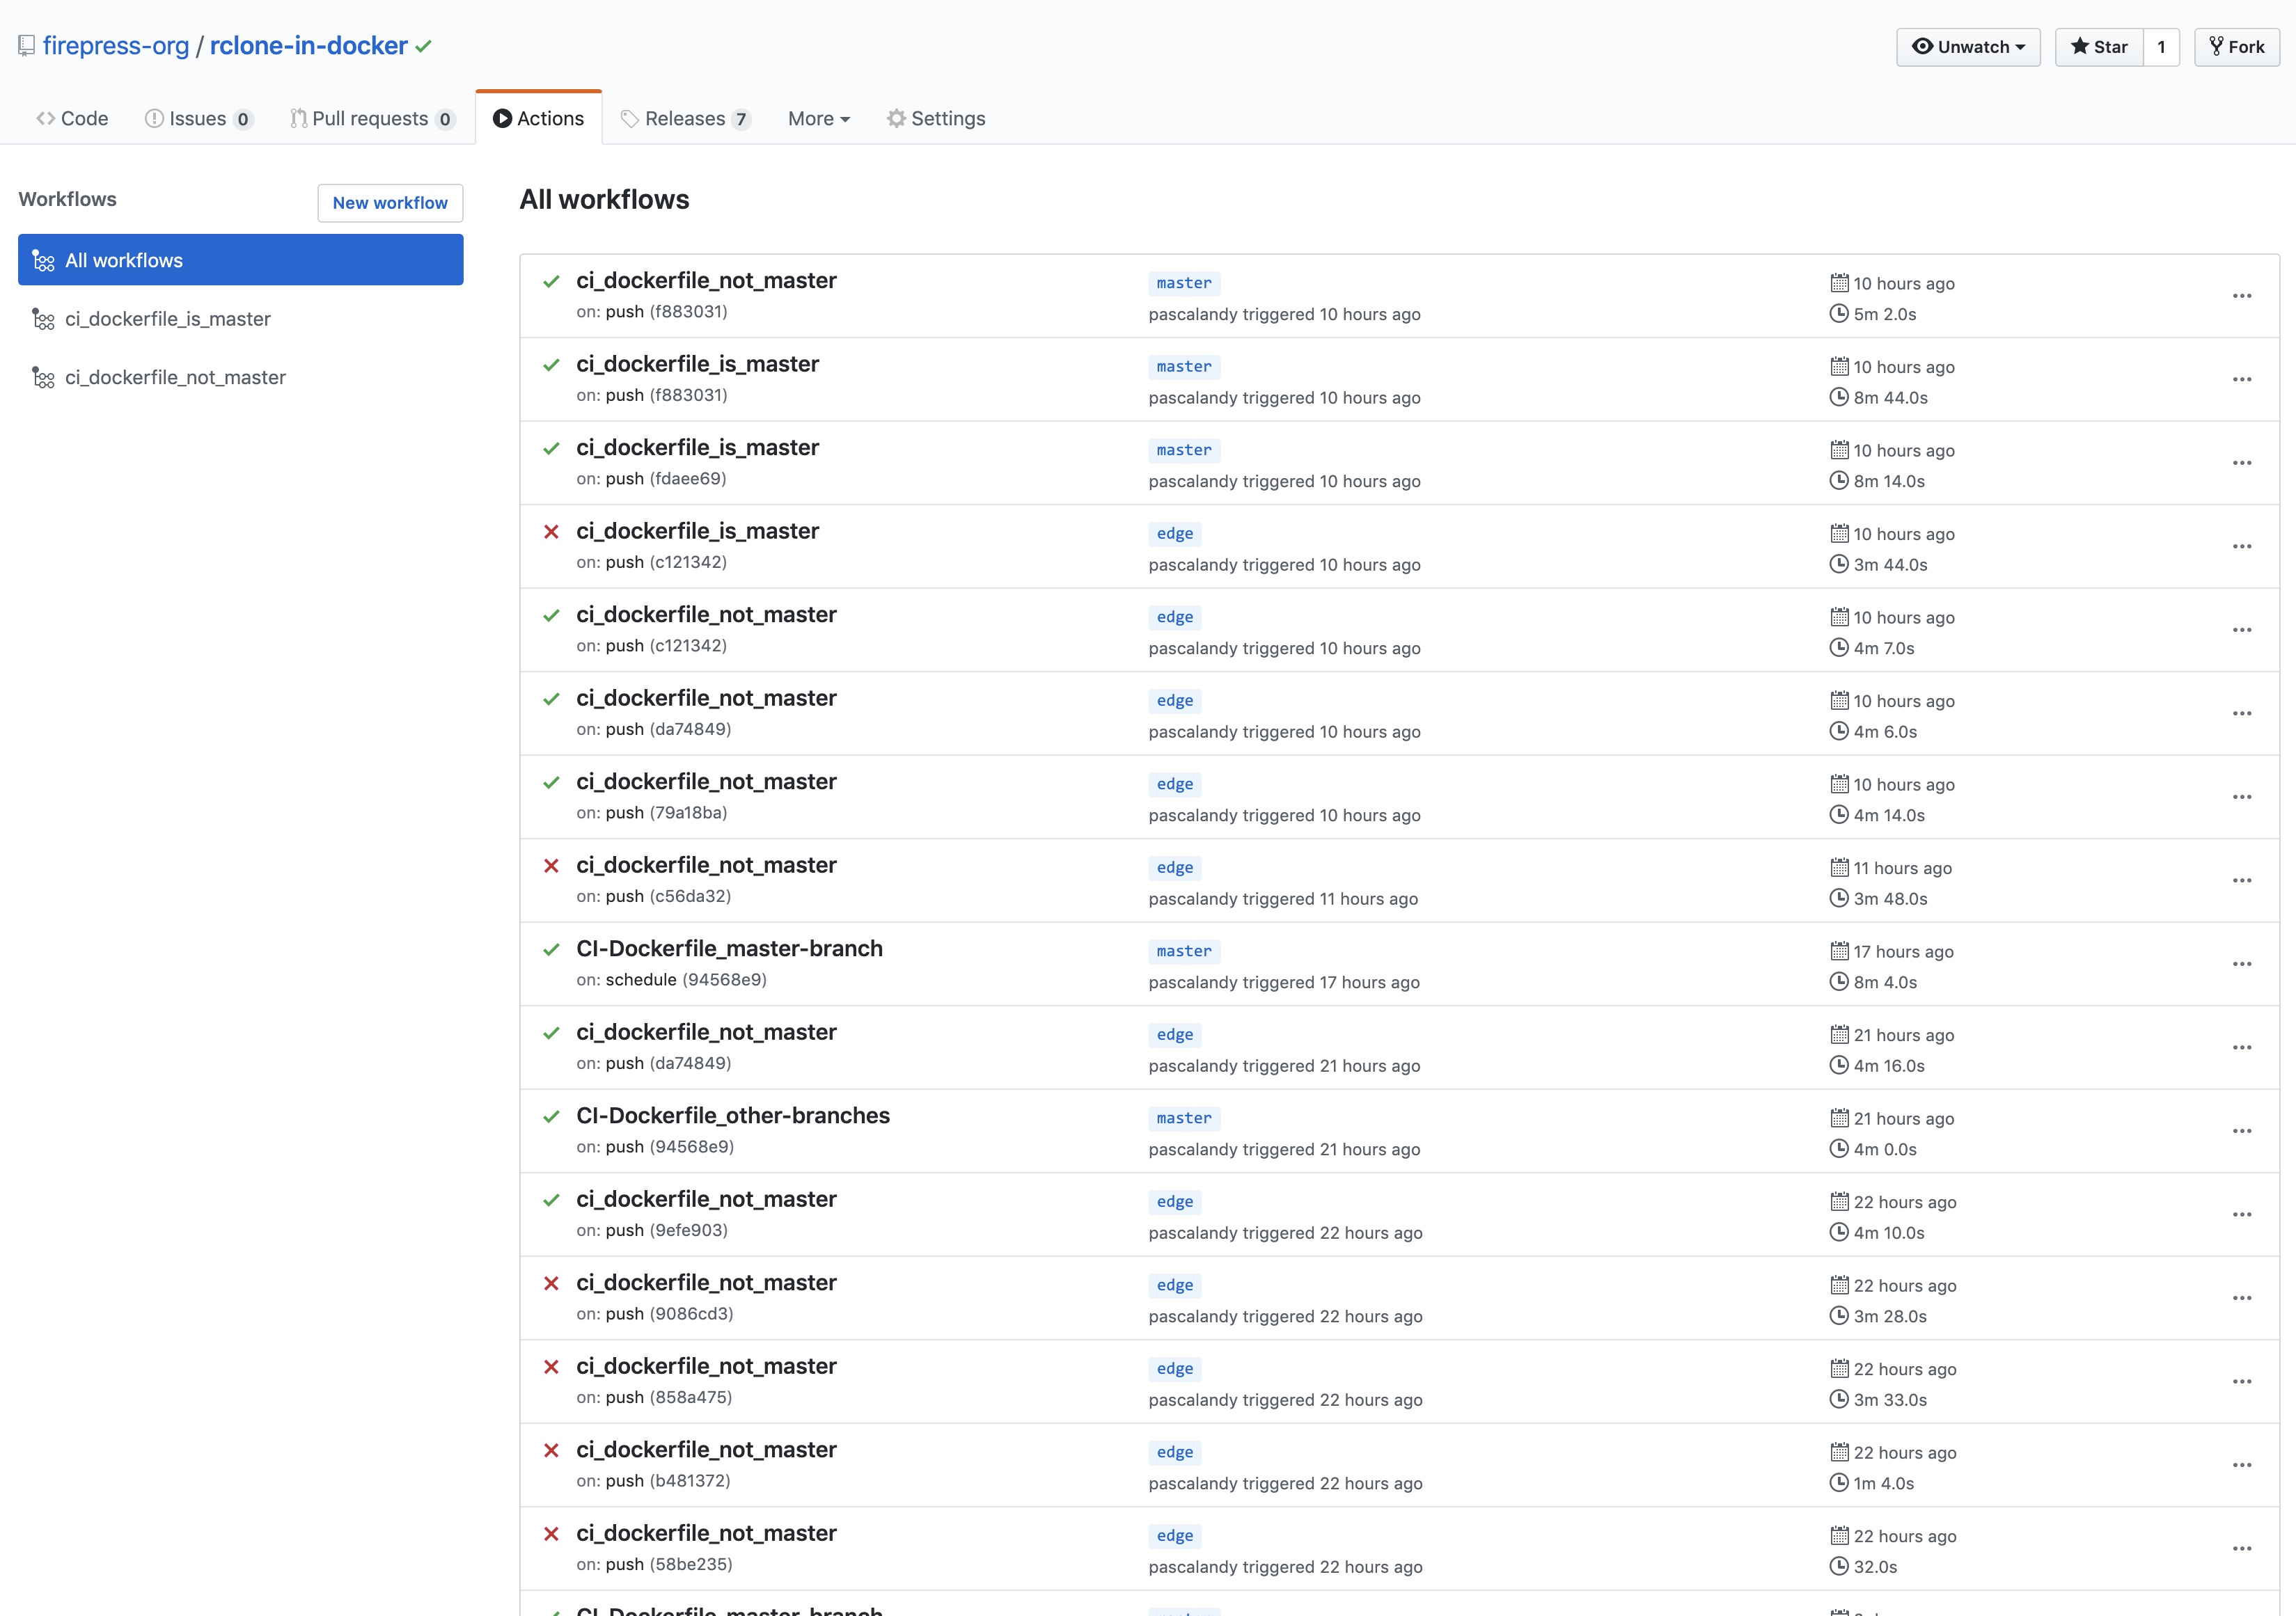
Task: Click the star count showing 1
Action: click(x=2161, y=47)
